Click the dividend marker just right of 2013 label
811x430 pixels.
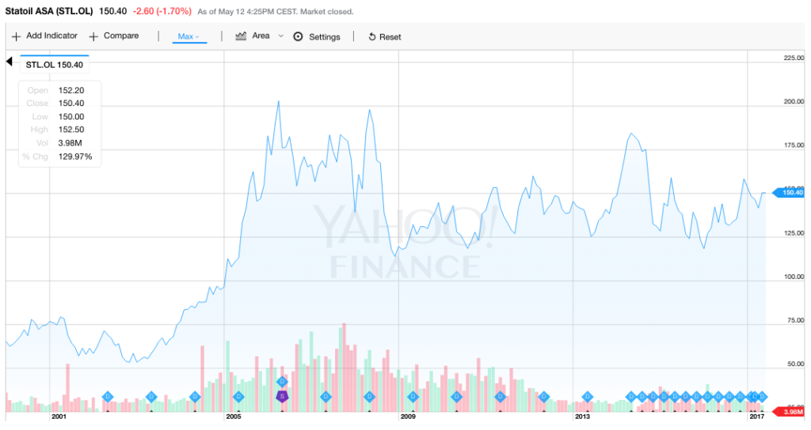click(x=587, y=397)
